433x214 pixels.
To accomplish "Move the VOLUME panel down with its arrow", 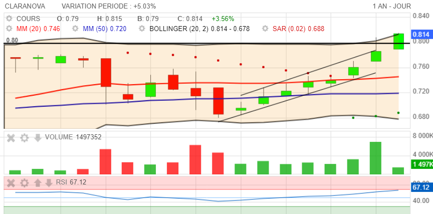I will click(x=38, y=137).
